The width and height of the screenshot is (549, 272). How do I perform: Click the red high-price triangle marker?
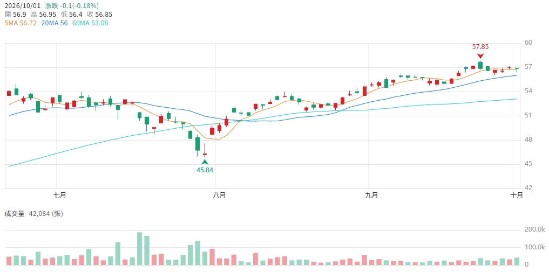[x=480, y=56]
